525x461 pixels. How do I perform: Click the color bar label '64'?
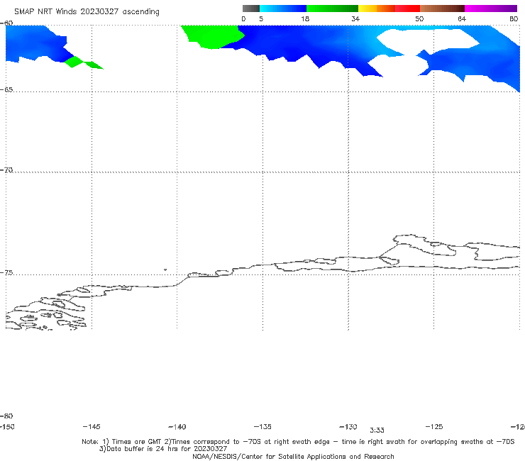462,19
